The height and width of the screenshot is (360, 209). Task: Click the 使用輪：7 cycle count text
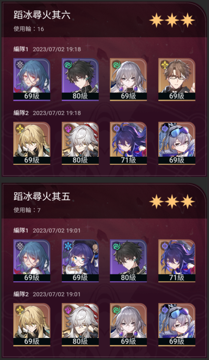click(x=27, y=210)
